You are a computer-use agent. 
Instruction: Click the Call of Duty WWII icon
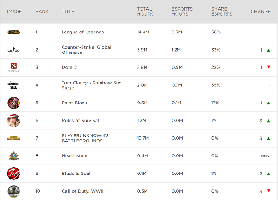13,191
